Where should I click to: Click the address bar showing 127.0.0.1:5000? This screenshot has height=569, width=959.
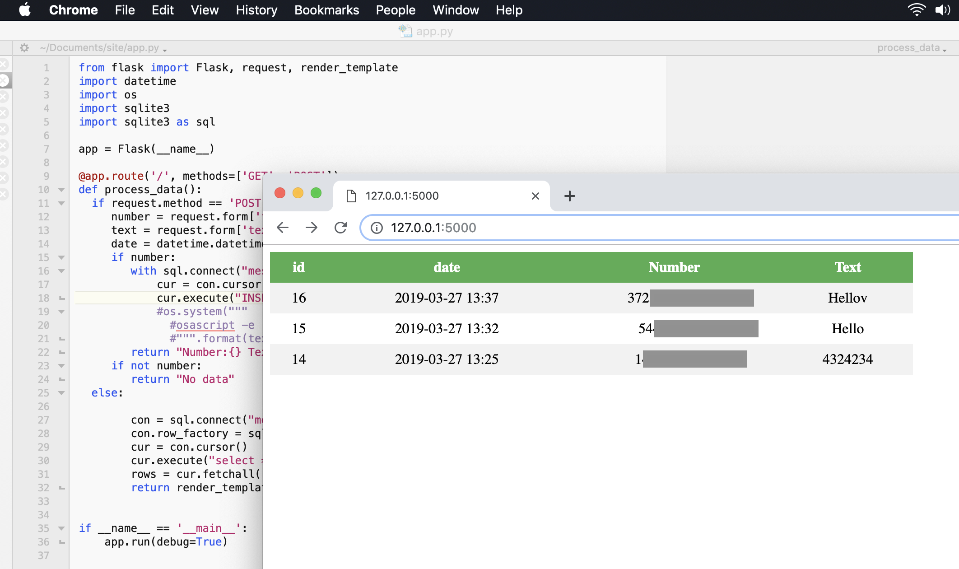(659, 228)
